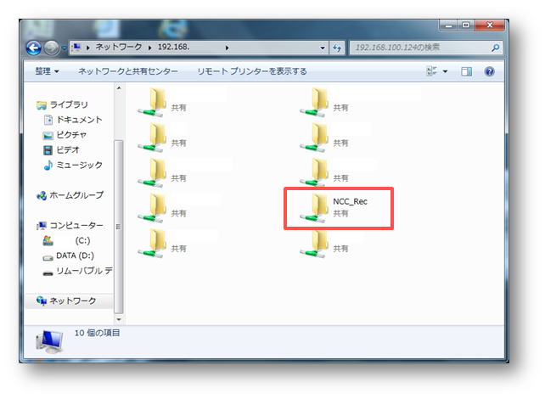Select the リムーバブル drive entry
This screenshot has height=399, width=545.
(84, 271)
